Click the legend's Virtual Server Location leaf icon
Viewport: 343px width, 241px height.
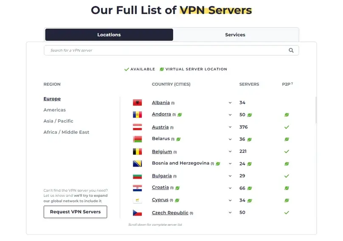[162, 69]
